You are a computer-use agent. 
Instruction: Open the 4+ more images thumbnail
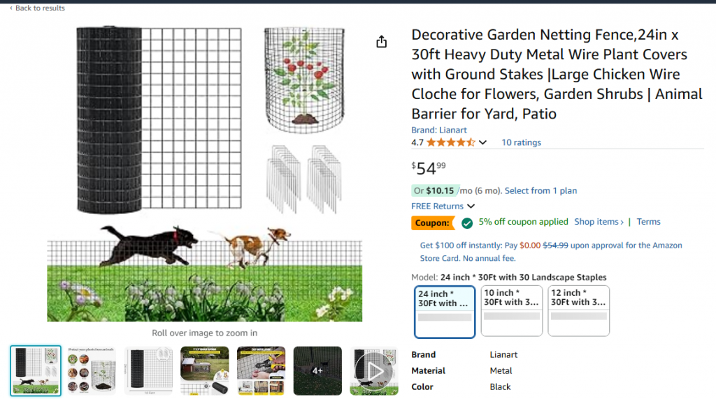pyautogui.click(x=317, y=370)
